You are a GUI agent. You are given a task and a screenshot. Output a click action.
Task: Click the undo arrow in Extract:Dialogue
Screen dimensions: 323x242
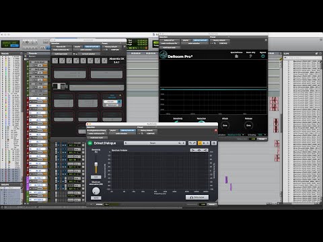(190, 143)
